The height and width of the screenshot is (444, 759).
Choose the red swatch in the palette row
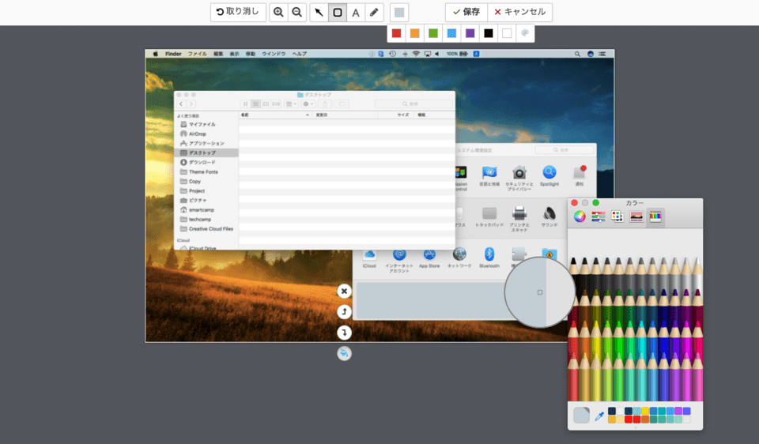[396, 33]
